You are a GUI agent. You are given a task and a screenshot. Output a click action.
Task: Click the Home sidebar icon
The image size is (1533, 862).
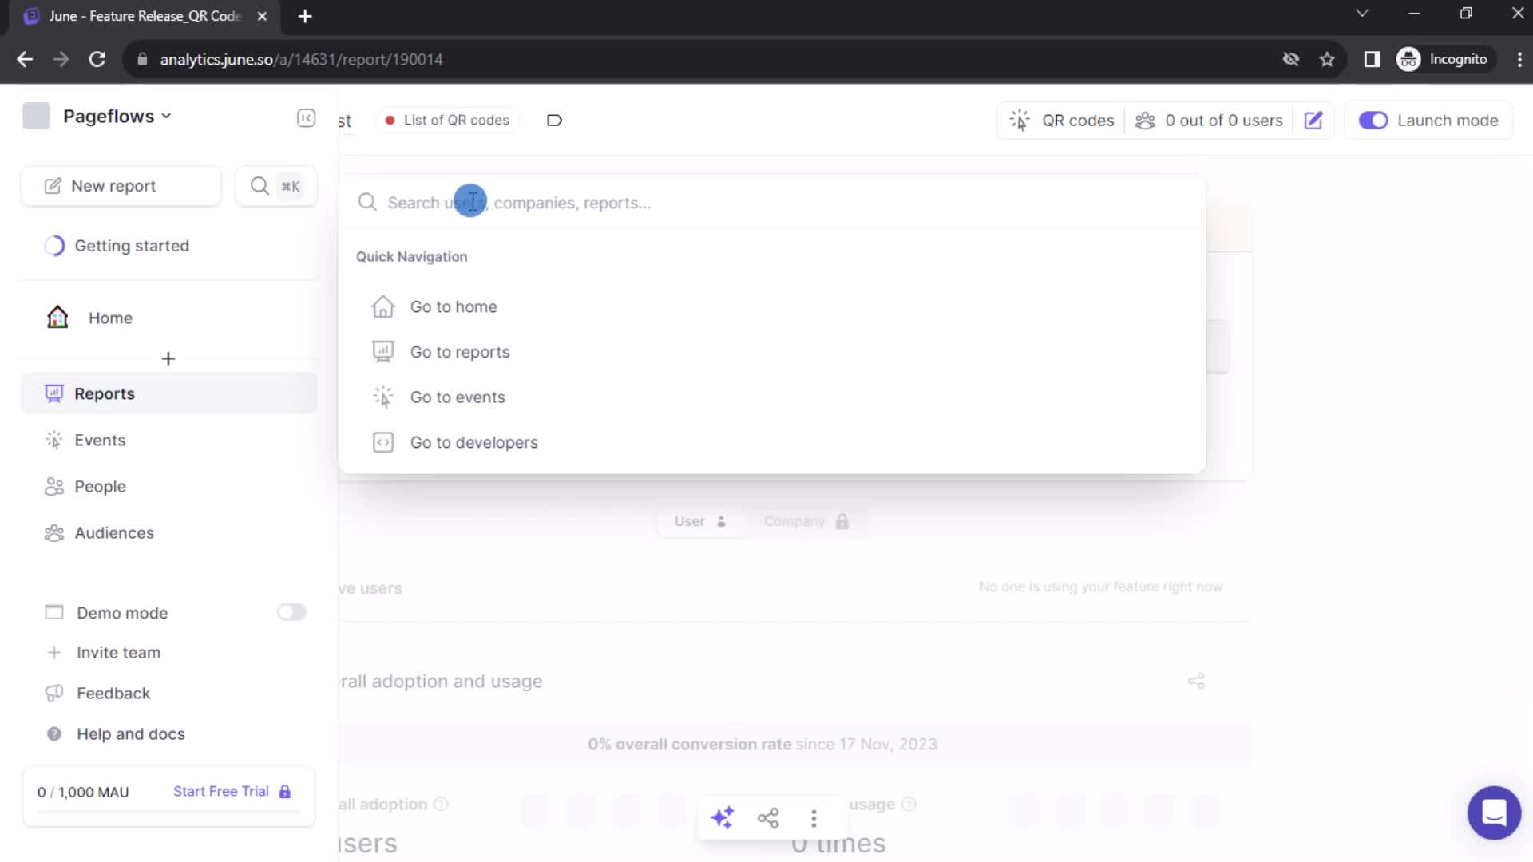(58, 317)
